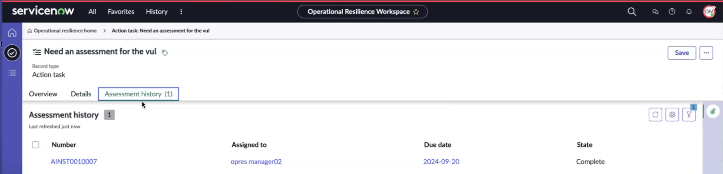The image size is (723, 174).
Task: Open the notifications bell icon
Action: 689,12
